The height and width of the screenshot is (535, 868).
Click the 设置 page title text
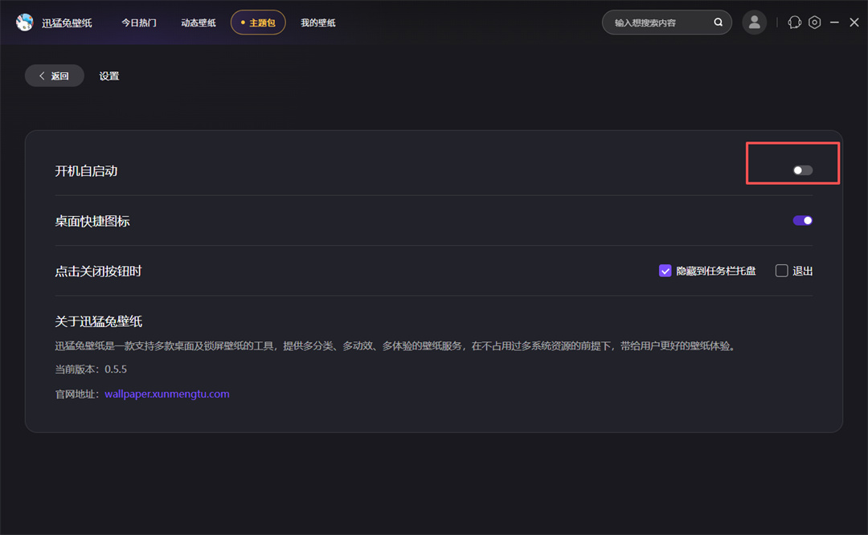point(109,76)
